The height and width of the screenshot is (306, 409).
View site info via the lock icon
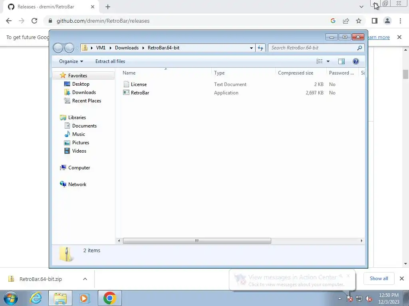pos(50,21)
